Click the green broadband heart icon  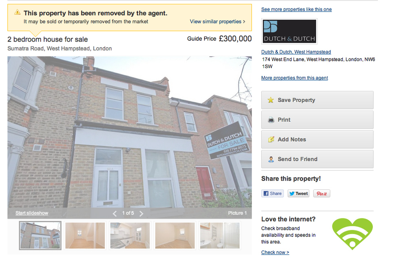(353, 234)
